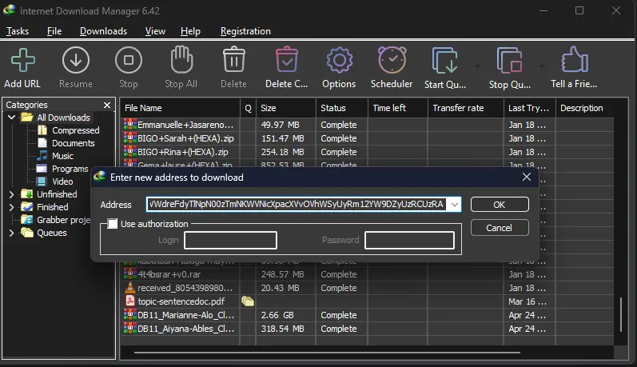The width and height of the screenshot is (637, 367).
Task: Click the Start Queue icon
Action: click(444, 60)
